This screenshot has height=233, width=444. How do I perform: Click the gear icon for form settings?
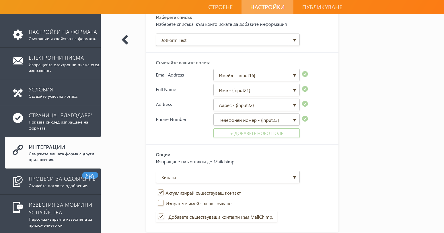click(x=18, y=34)
